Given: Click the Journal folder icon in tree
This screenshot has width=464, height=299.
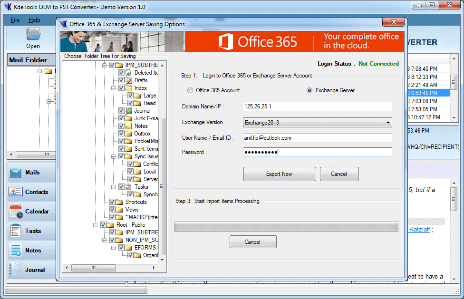Looking at the screenshot, I should coord(128,111).
